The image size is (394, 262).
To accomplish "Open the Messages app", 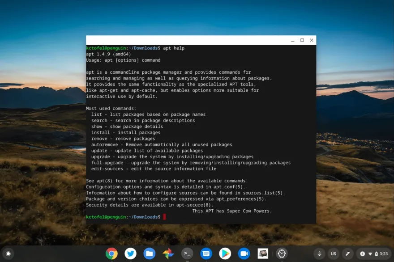I will [x=206, y=254].
